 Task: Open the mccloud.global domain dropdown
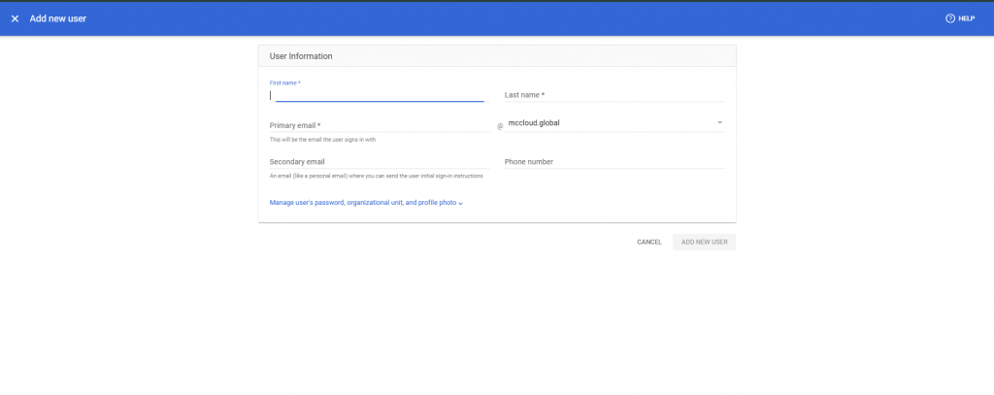pos(610,123)
